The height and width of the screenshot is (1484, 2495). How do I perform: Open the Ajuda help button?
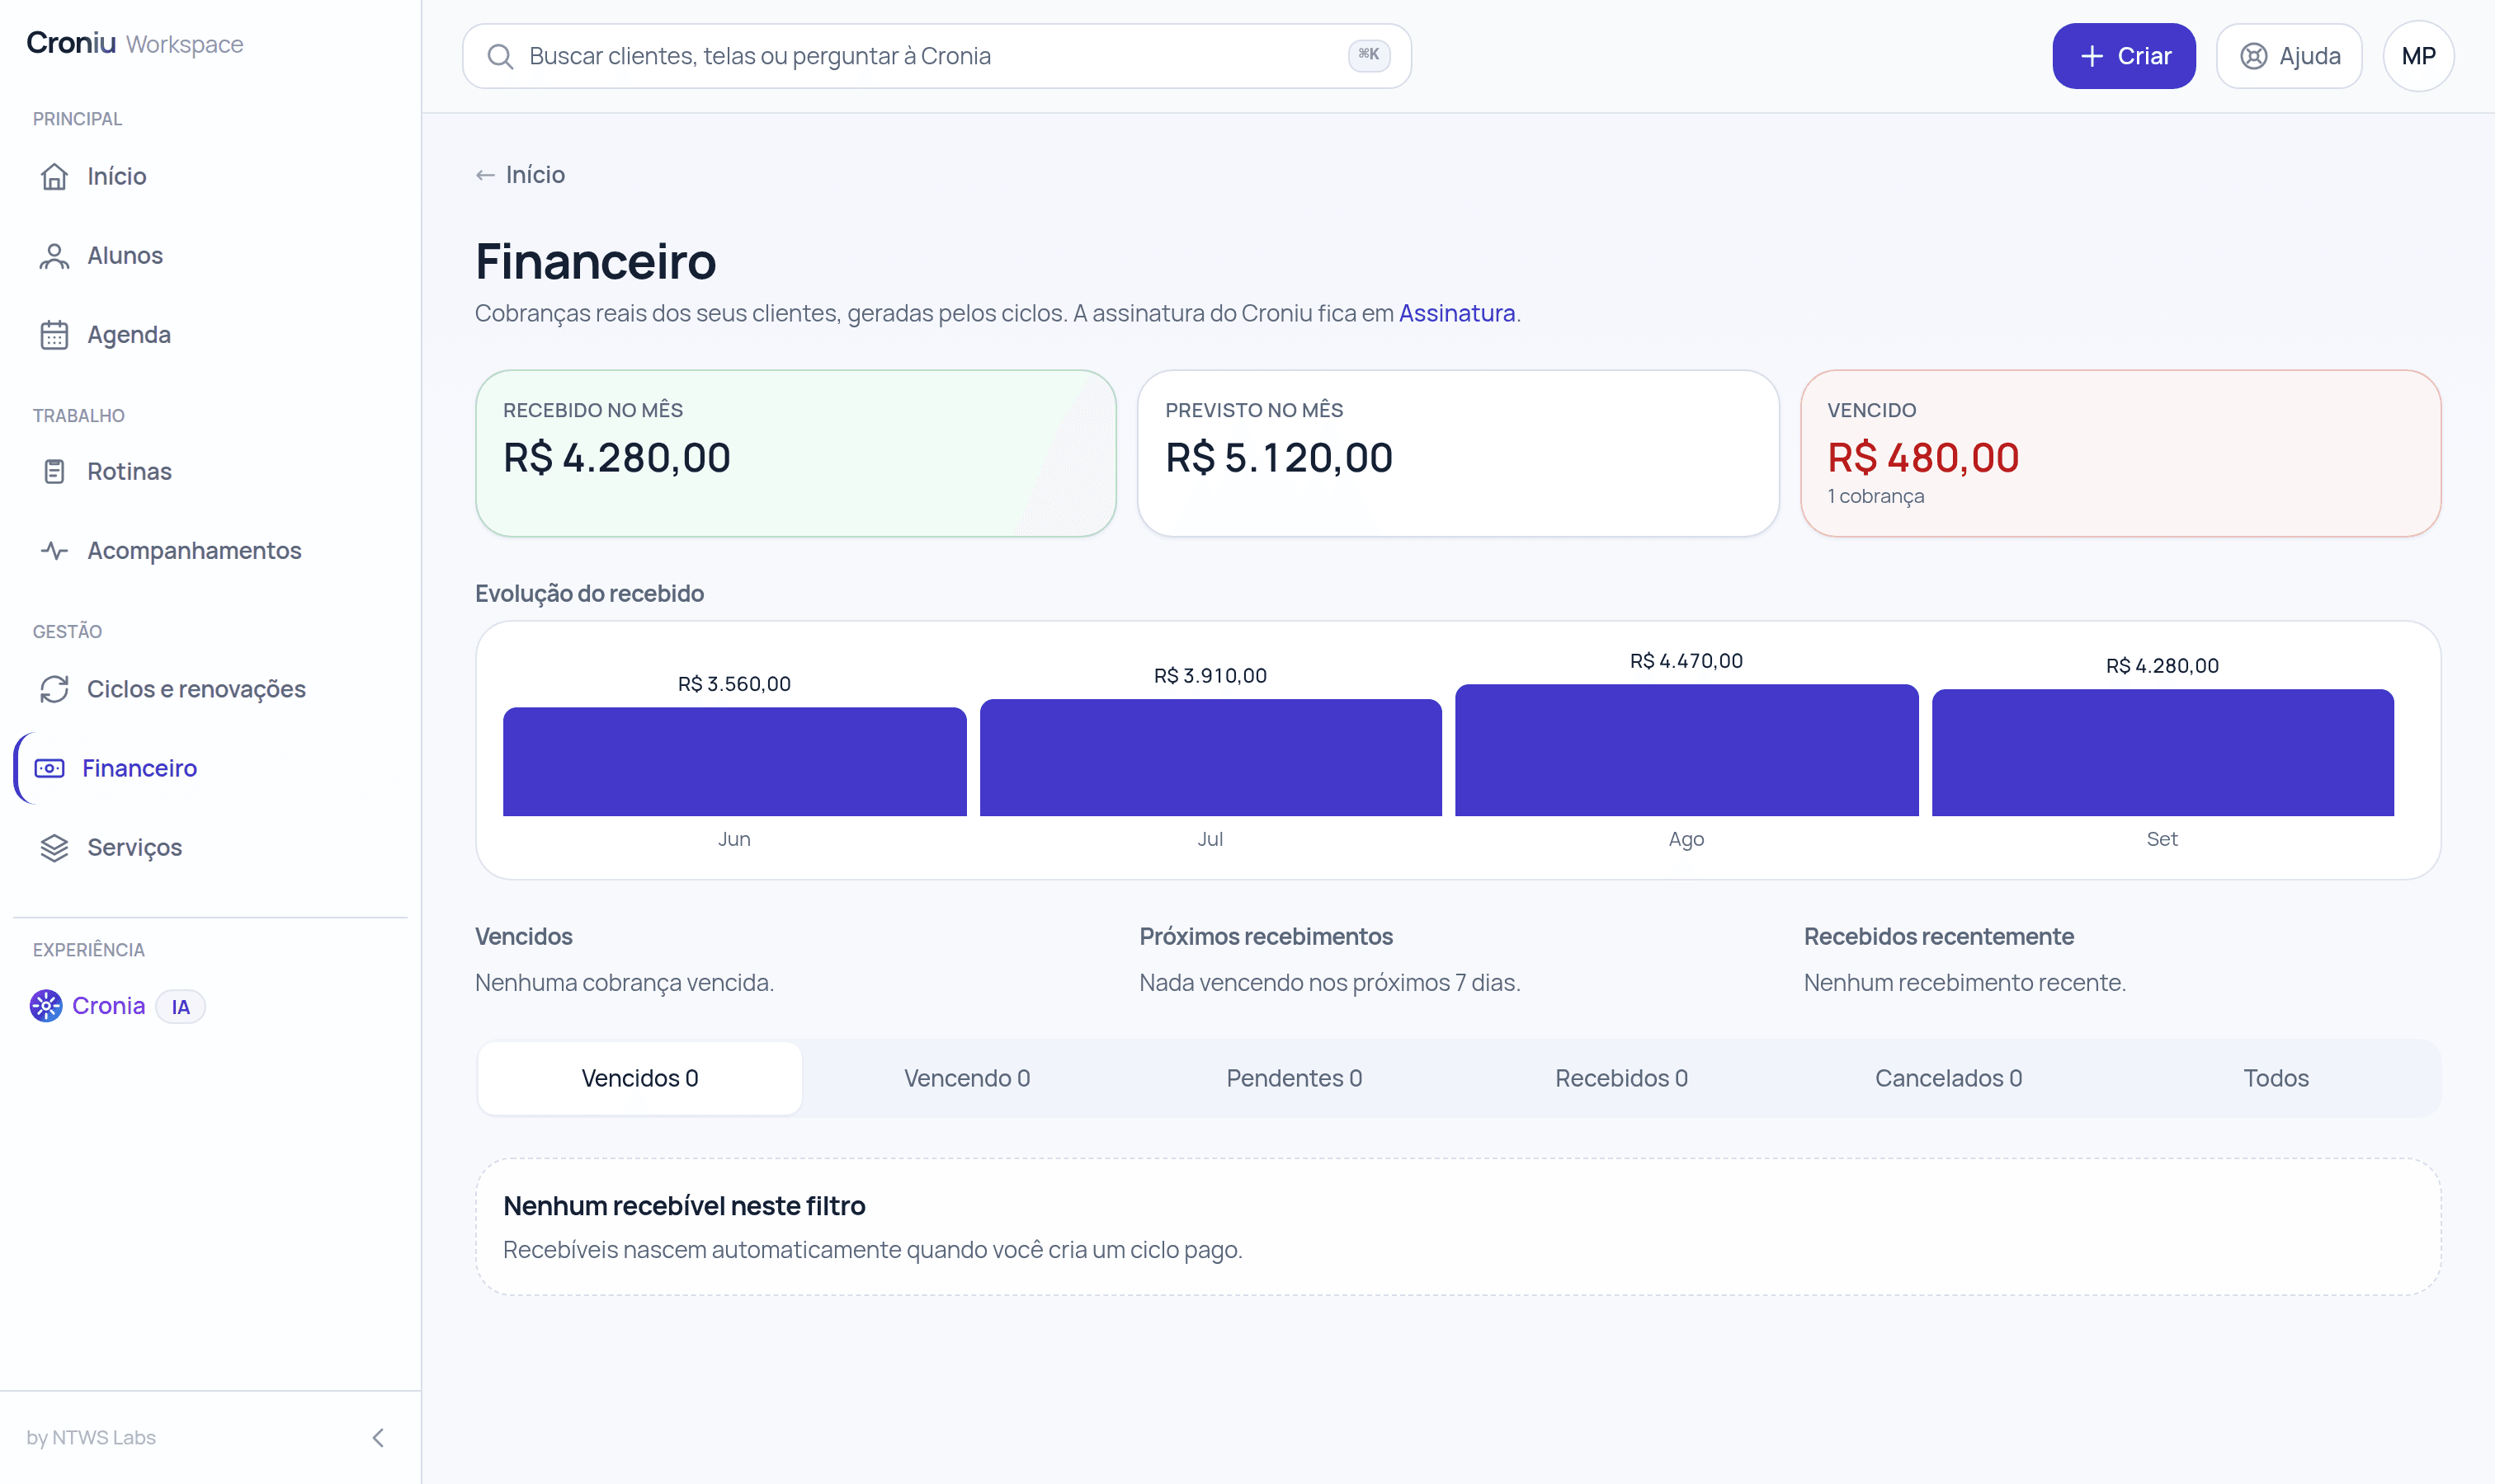point(2290,56)
